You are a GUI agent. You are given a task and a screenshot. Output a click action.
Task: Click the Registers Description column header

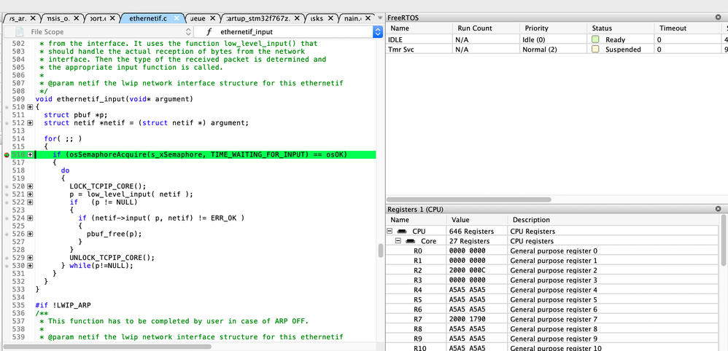click(613, 220)
